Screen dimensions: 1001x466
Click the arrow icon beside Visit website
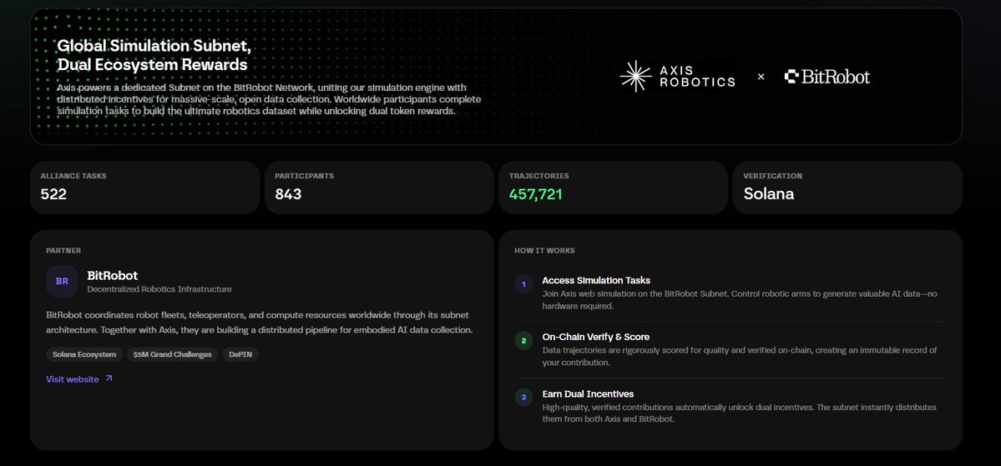(x=109, y=378)
